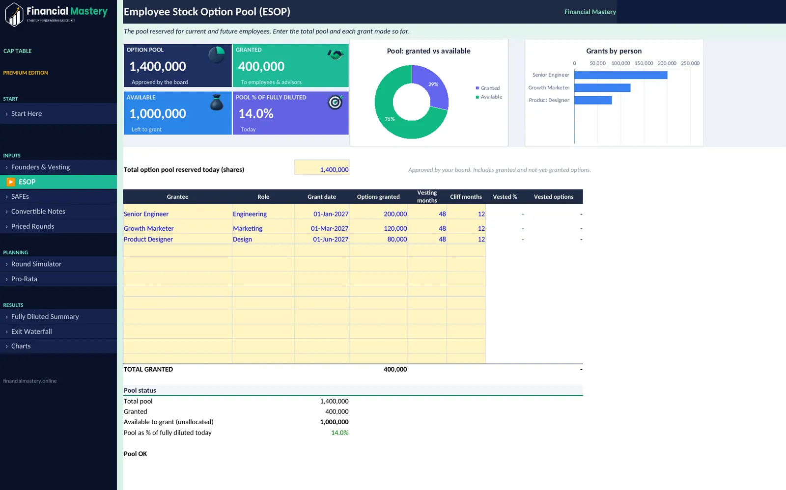
Task: Click the Vesting months column header
Action: 427,197
